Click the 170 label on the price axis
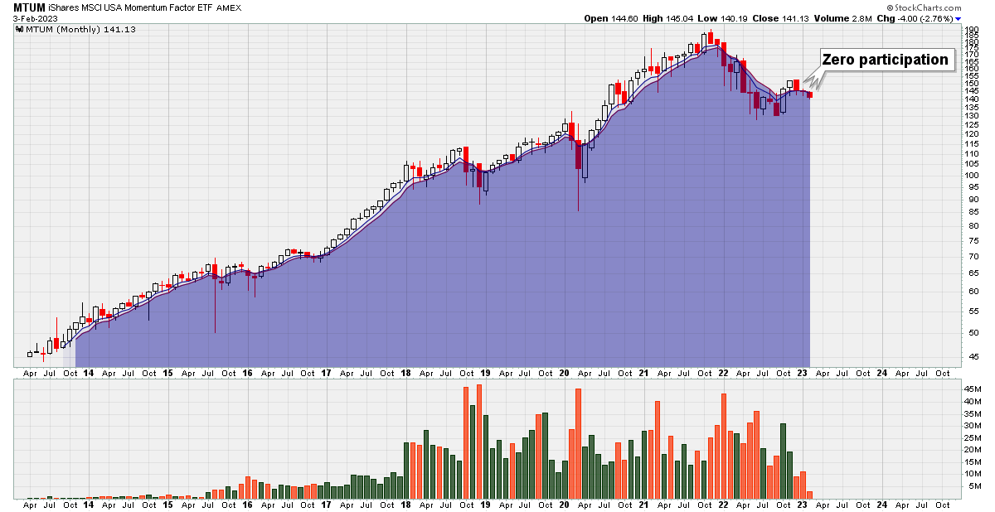 [x=972, y=55]
